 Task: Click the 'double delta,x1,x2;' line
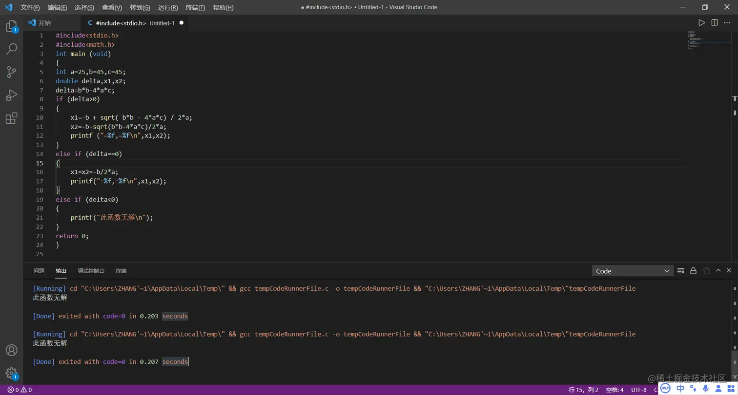[x=91, y=81]
